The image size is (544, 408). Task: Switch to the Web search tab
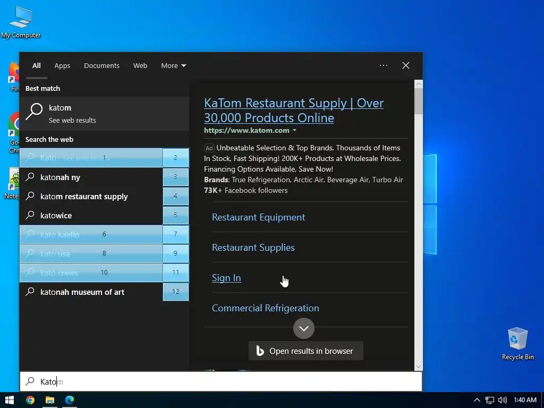pos(140,65)
